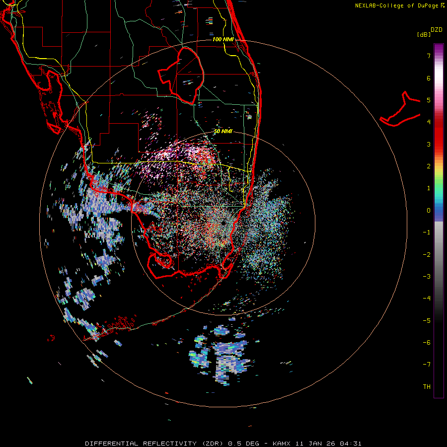Viewport: 447px width, 447px height.
Task: Click the 4 value on color scale
Action: [x=429, y=122]
